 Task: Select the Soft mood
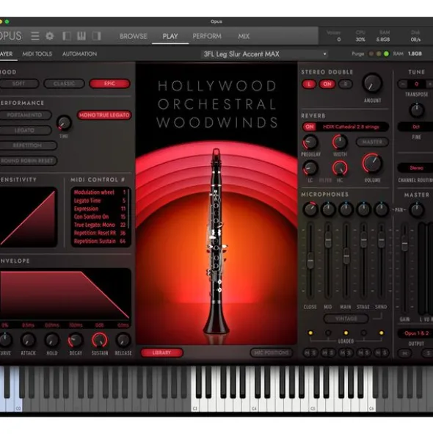19,84
